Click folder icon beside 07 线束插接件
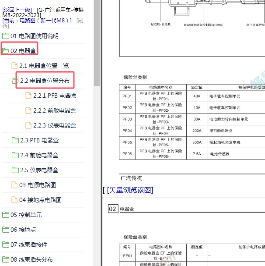This screenshot has height=266, width=265. pyautogui.click(x=6, y=245)
